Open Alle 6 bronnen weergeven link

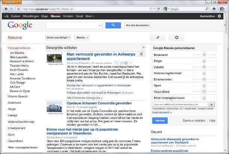pyautogui.click(x=85, y=98)
